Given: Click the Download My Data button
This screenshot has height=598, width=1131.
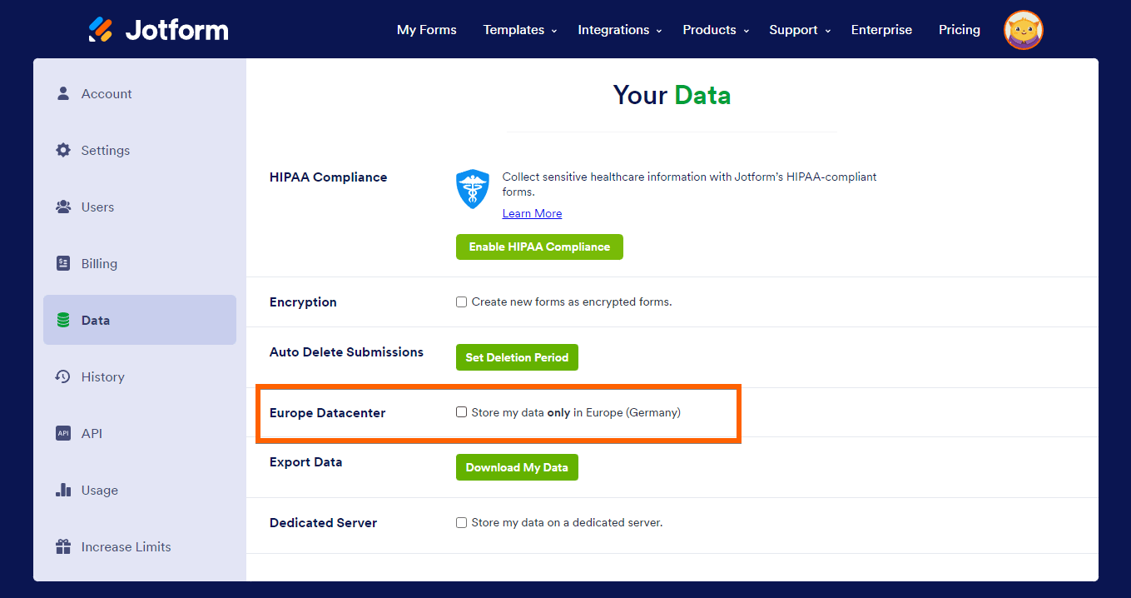Looking at the screenshot, I should click(517, 467).
